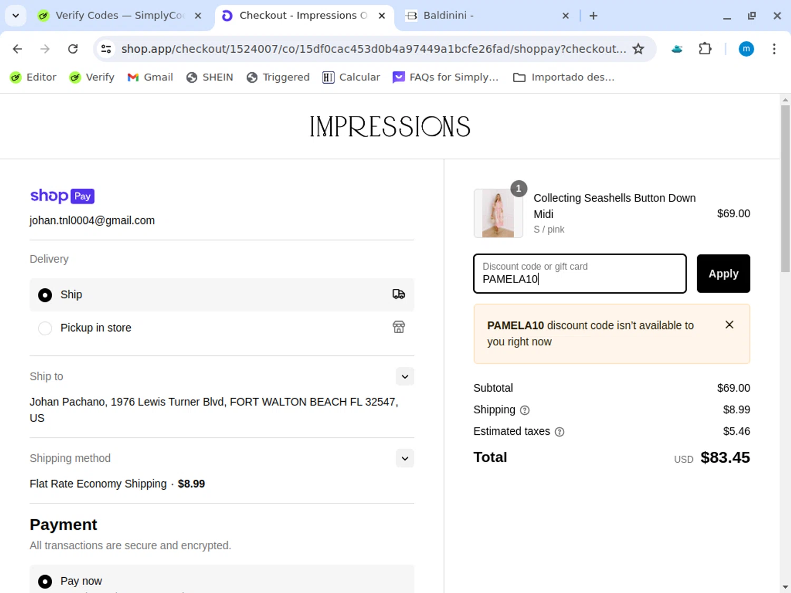Dismiss the PAMELA10 error message
The height and width of the screenshot is (593, 791).
click(729, 325)
